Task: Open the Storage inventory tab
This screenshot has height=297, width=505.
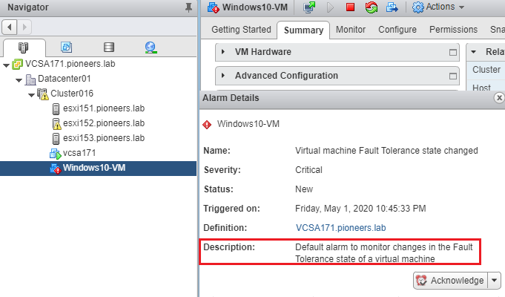Action: pyautogui.click(x=109, y=47)
